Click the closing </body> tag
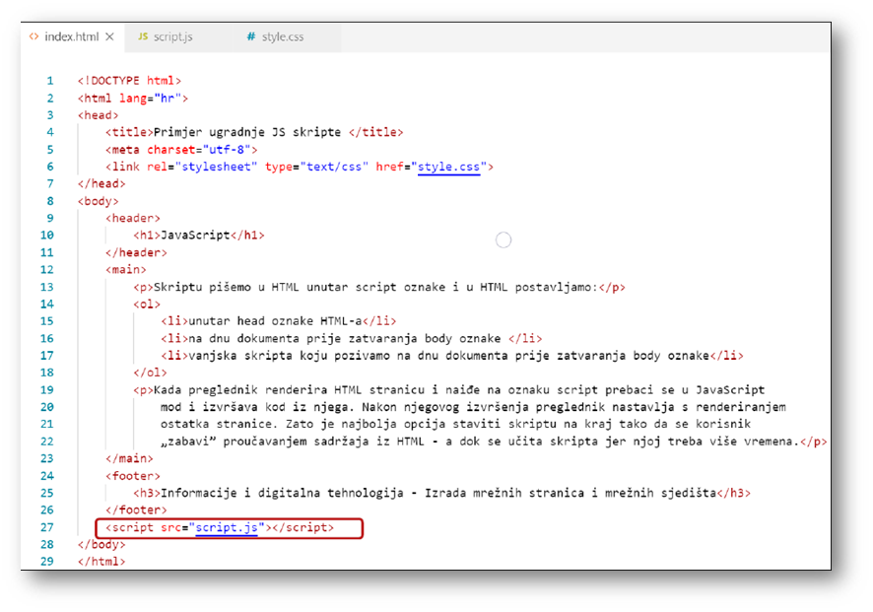This screenshot has height=612, width=873. click(x=101, y=545)
